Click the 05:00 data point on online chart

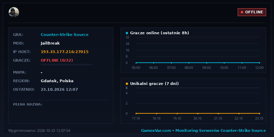(x=136, y=63)
